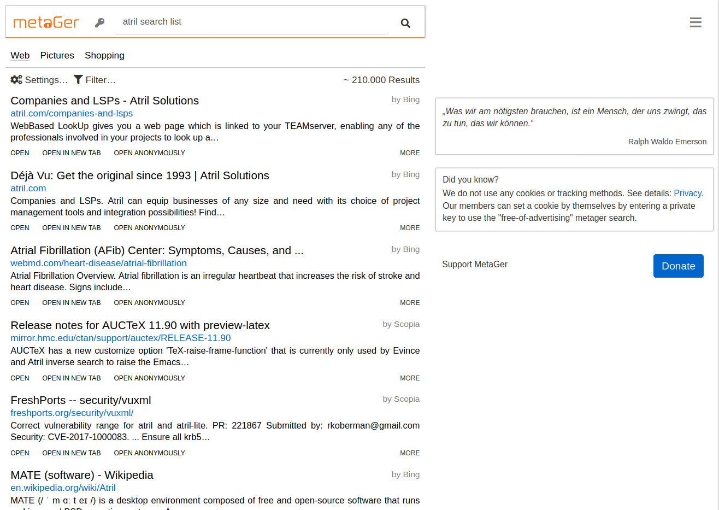This screenshot has height=510, width=719.
Task: Click the Donate button
Action: pos(679,266)
